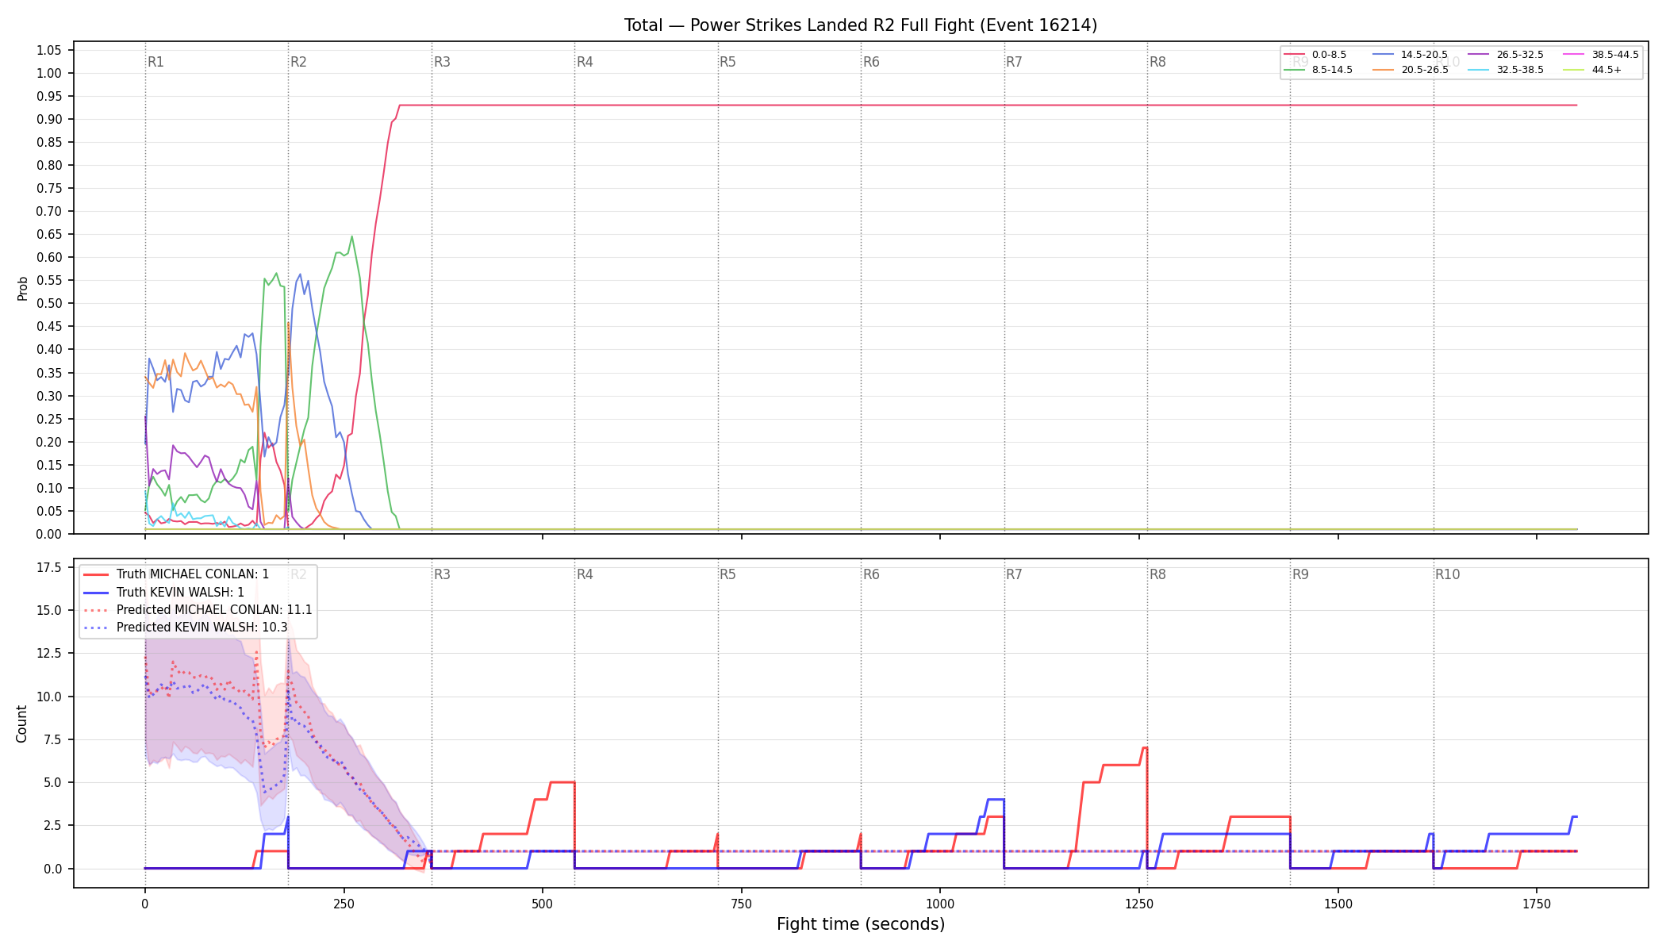Screen dimensions: 1666x952
Task: Click the R5 round marker in the Count chart
Action: (727, 574)
